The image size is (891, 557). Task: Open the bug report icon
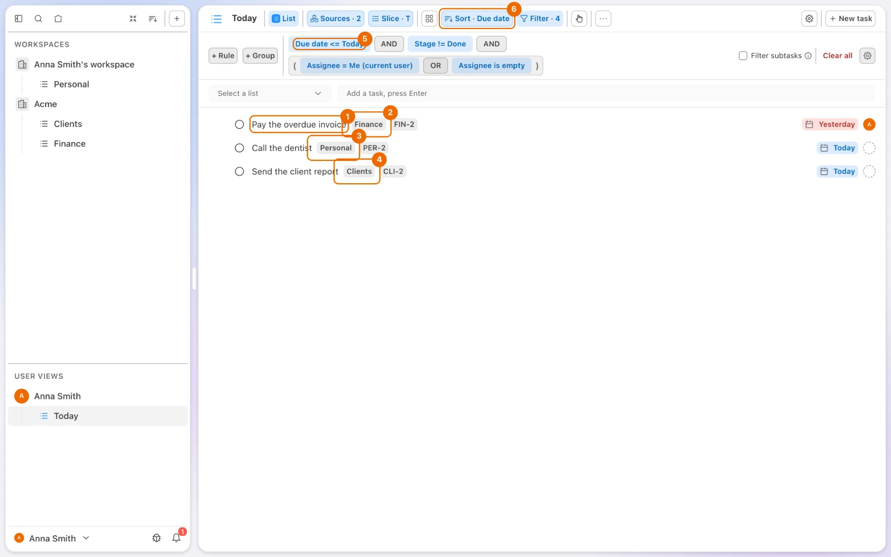click(x=156, y=538)
